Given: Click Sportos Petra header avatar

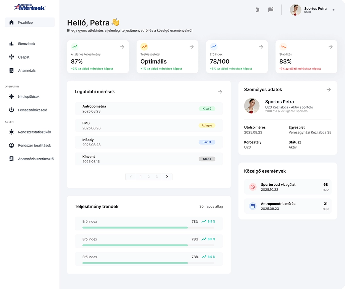Looking at the screenshot, I should pyautogui.click(x=295, y=10).
